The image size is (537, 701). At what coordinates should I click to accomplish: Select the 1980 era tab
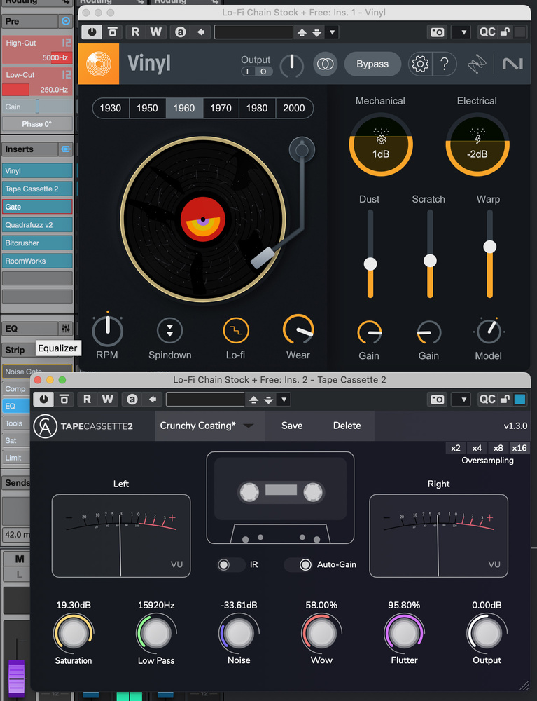(x=257, y=108)
